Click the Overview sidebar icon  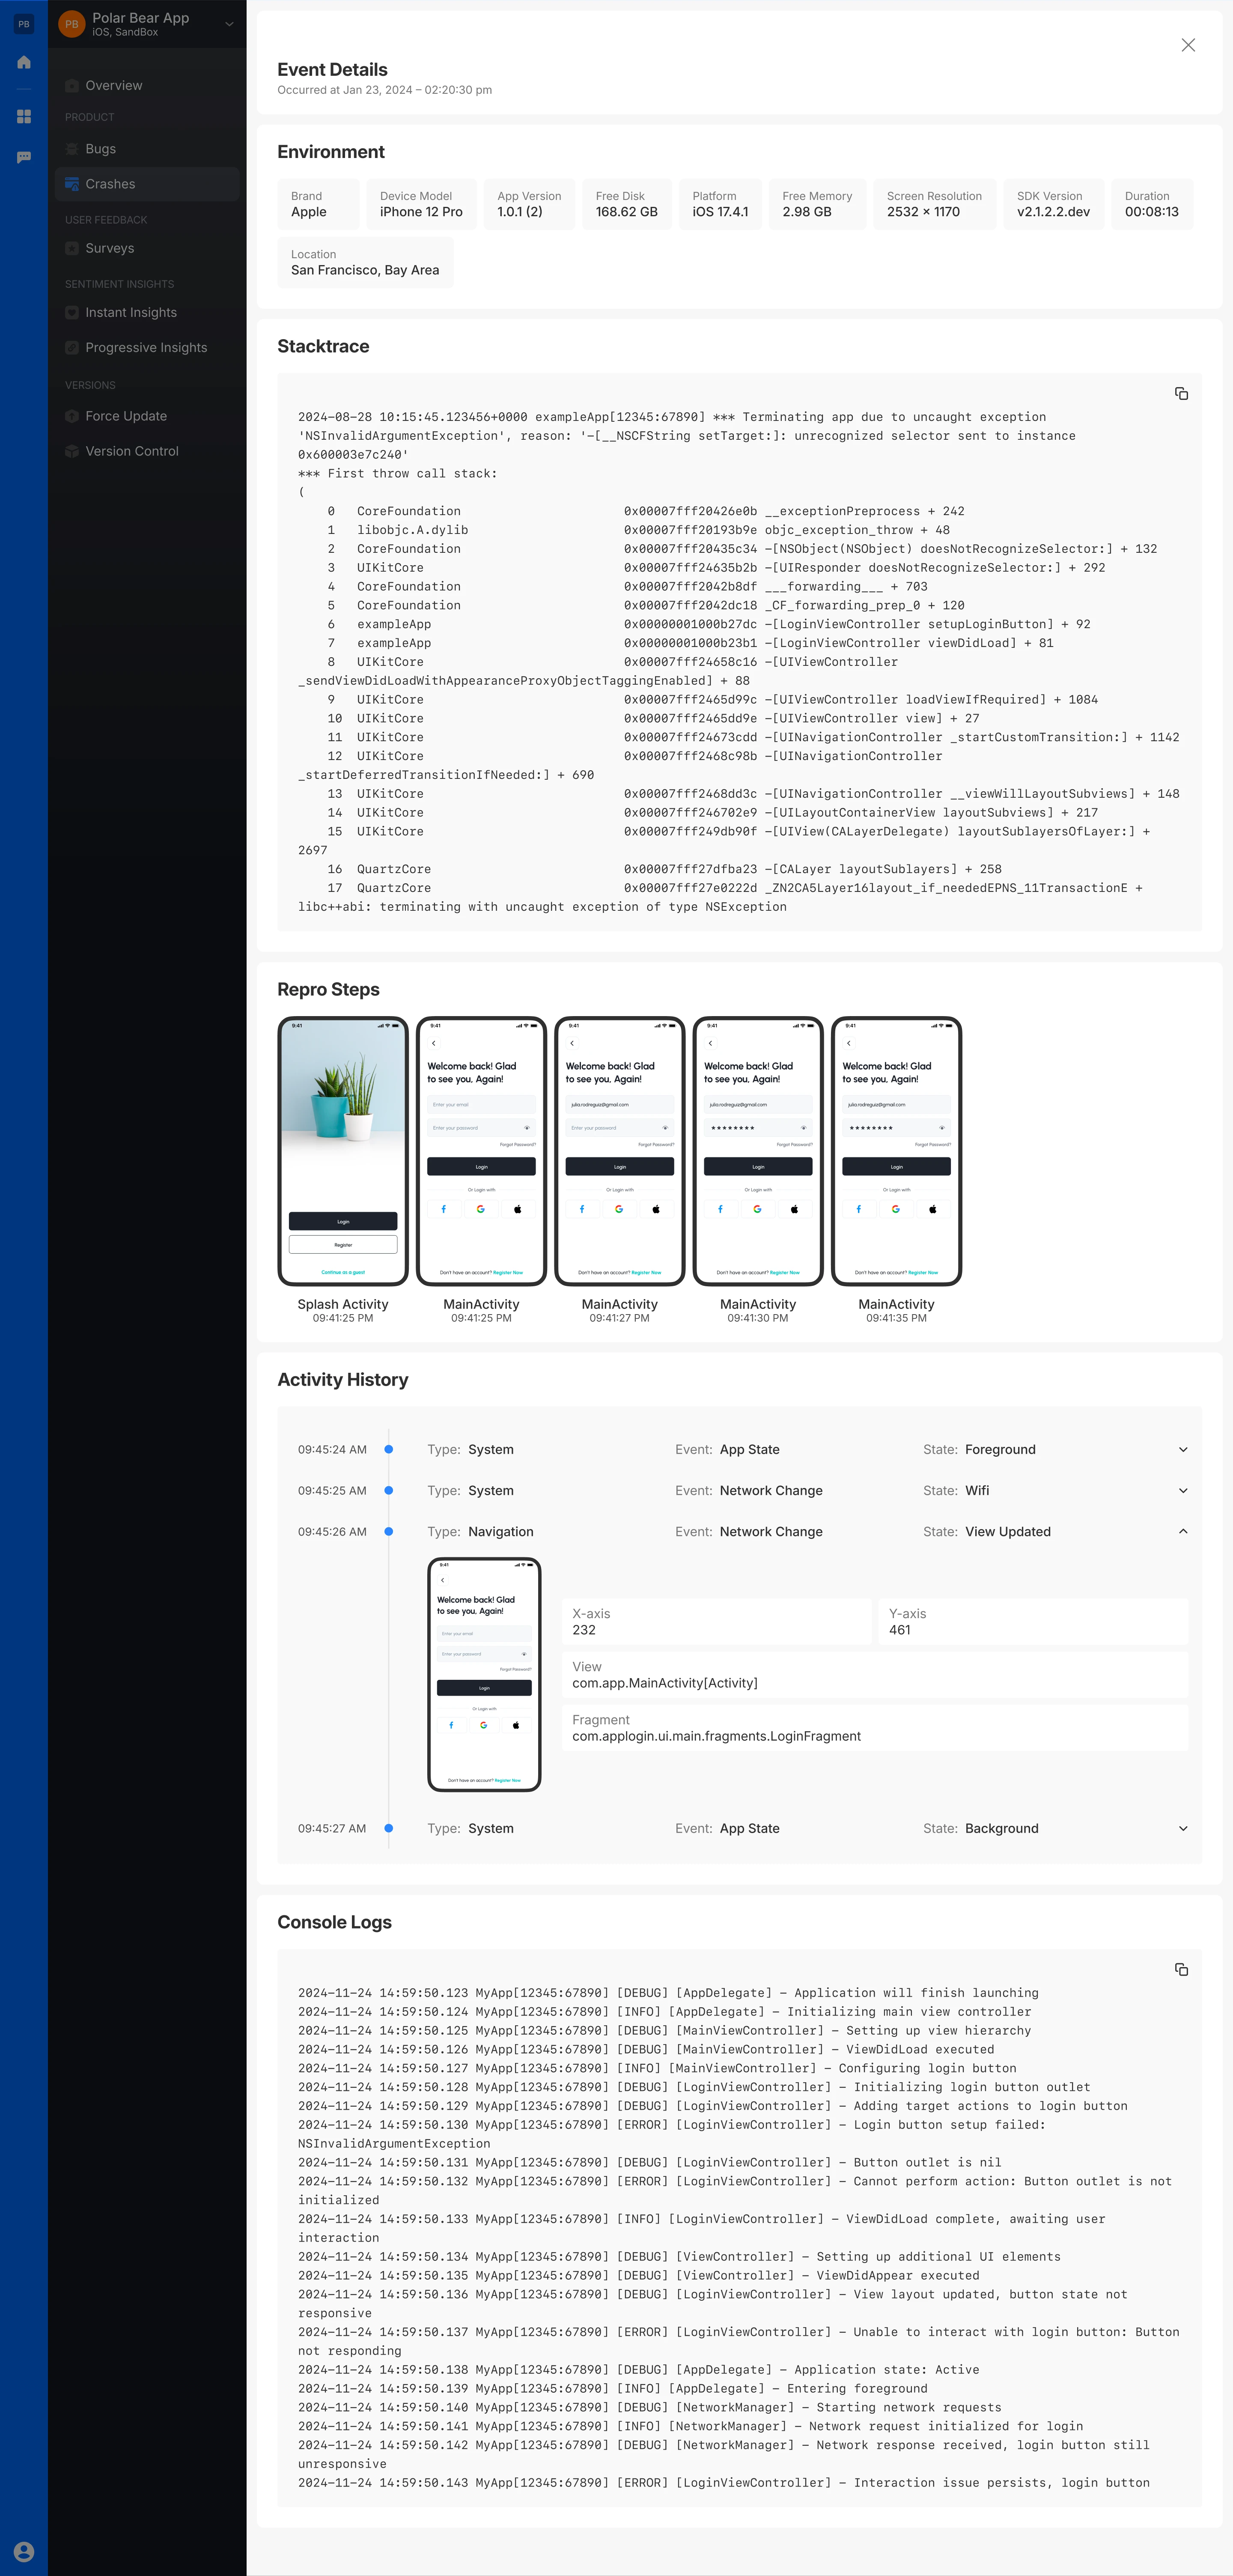coord(72,86)
